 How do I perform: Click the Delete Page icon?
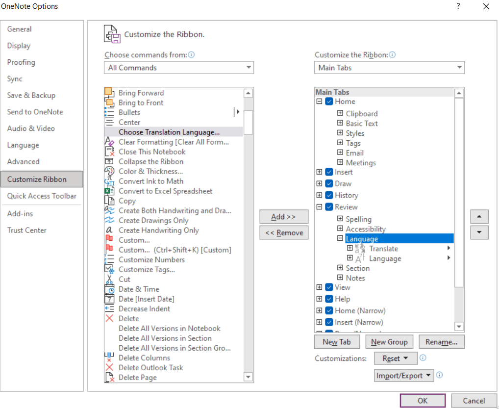tap(109, 377)
